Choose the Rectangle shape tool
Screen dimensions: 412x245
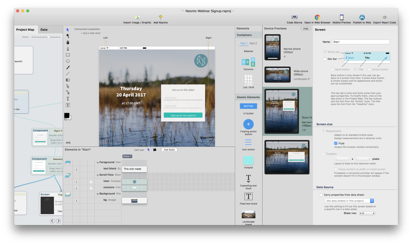pyautogui.click(x=68, y=55)
